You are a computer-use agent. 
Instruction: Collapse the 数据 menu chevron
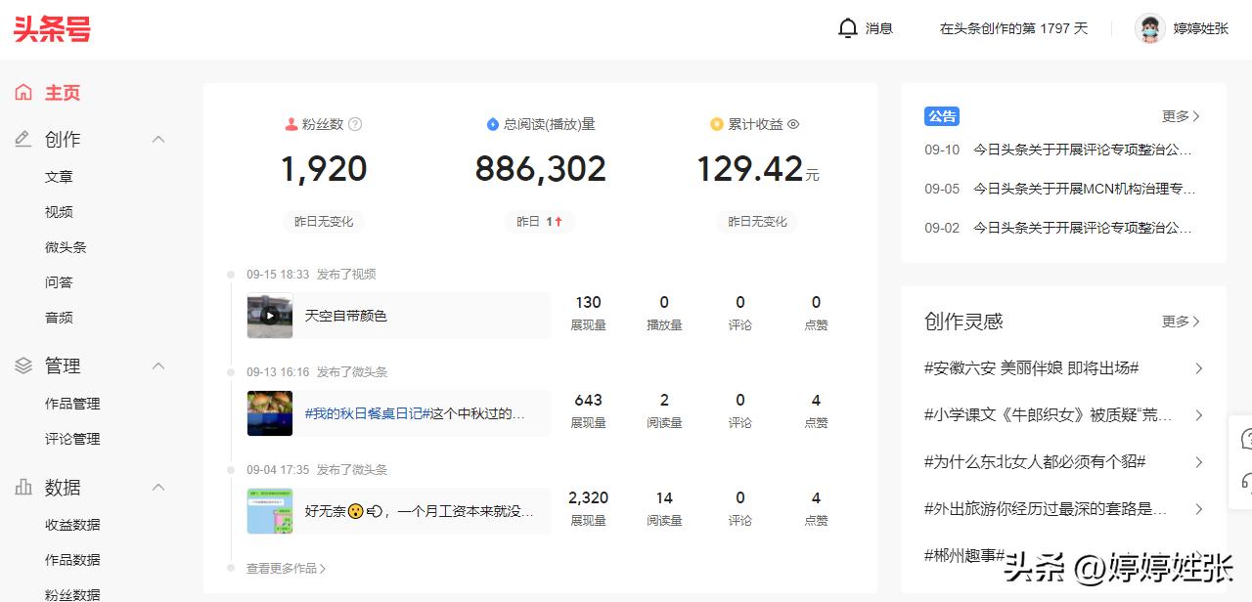click(158, 487)
